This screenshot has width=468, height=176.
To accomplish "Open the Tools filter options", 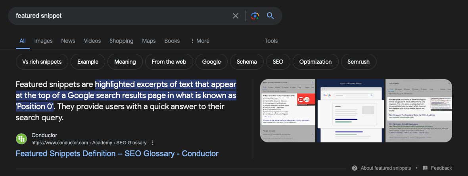I will [x=271, y=41].
